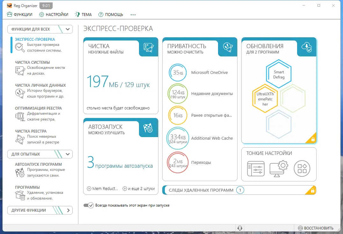Click the 197 МБ / 129 штук value
Screen dimensions: 343x234
coord(118,82)
